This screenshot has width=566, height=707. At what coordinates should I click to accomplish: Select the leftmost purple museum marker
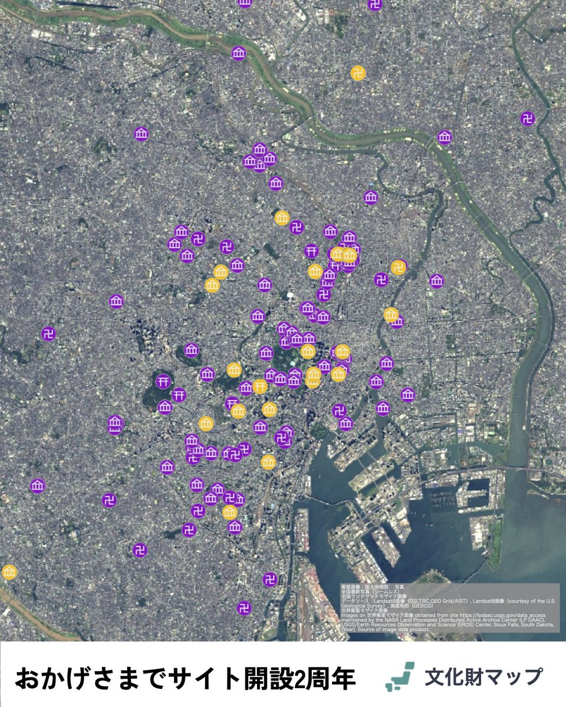click(x=38, y=486)
